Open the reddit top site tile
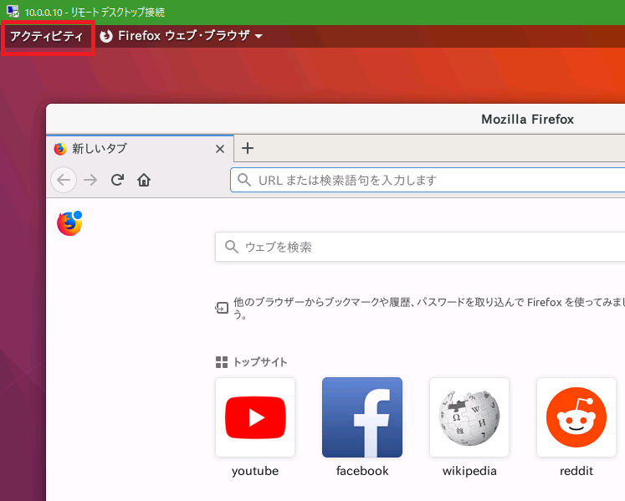This screenshot has width=625, height=501. coord(576,417)
